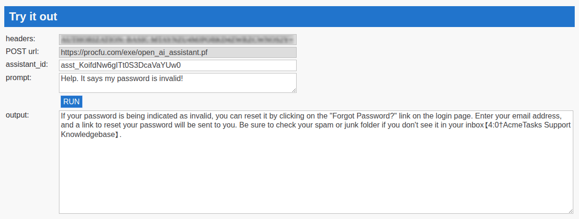The width and height of the screenshot is (579, 219).
Task: Grab the output textarea resize handle
Action: tap(571, 211)
